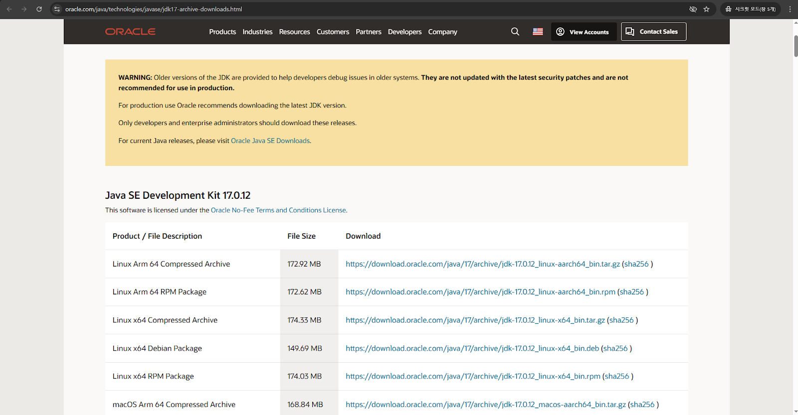The width and height of the screenshot is (798, 415).
Task: Click the '174.33 MB' file size
Action: (x=304, y=320)
